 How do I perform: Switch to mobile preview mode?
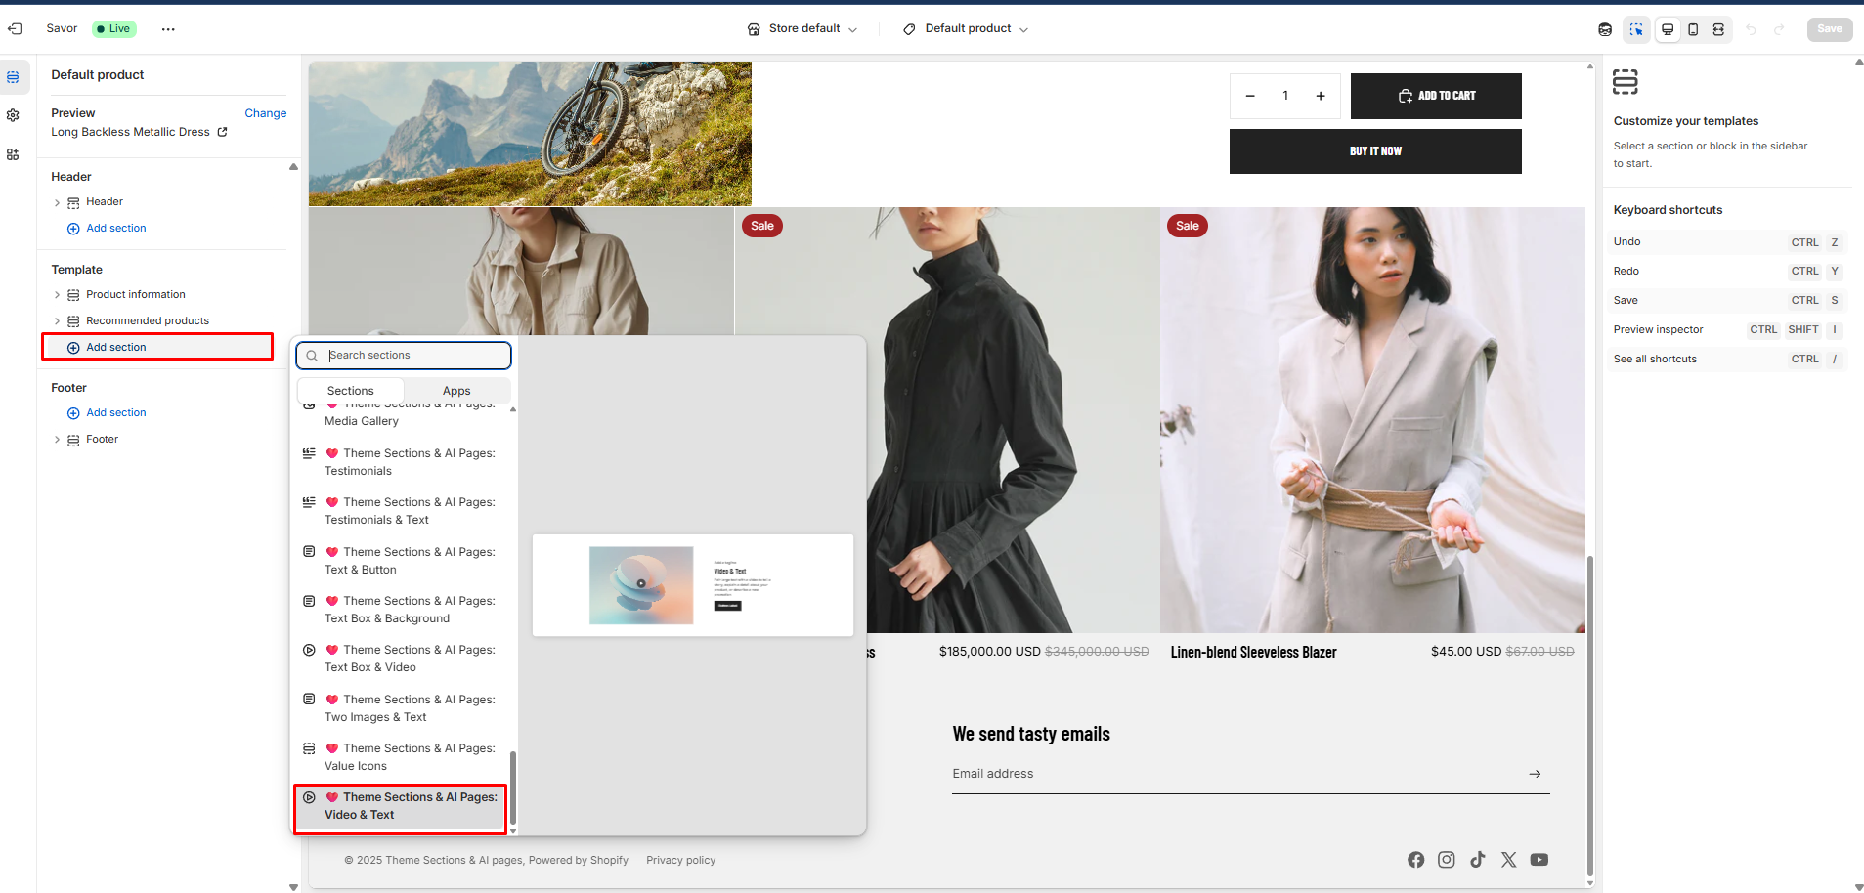click(1693, 29)
